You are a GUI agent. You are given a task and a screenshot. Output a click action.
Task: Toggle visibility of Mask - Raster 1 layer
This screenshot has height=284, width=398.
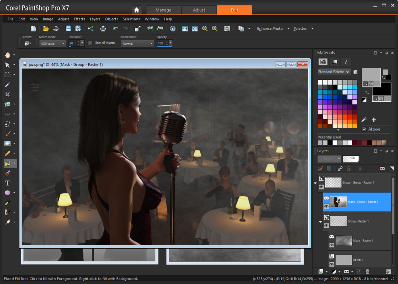[x=332, y=245]
